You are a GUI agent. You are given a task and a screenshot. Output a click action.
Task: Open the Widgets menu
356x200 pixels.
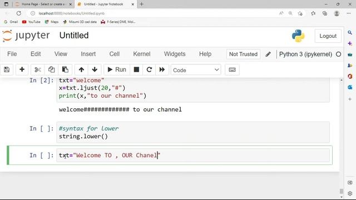[x=175, y=54]
